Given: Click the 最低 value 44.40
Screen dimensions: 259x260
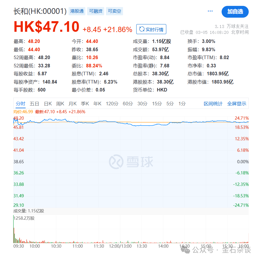Looking at the screenshot, I should click(34, 49).
